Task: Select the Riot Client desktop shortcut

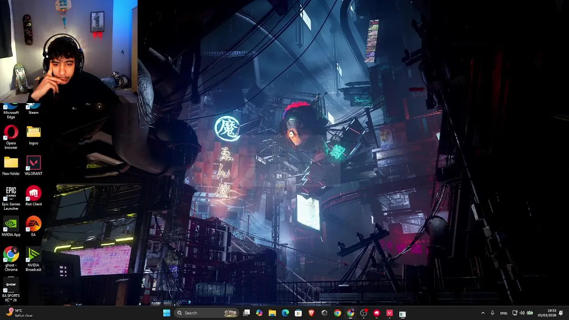Action: [x=33, y=196]
